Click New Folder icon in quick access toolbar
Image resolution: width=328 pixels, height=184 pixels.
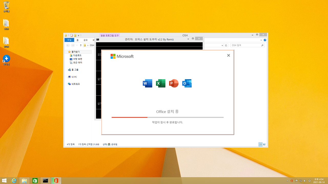[75, 35]
